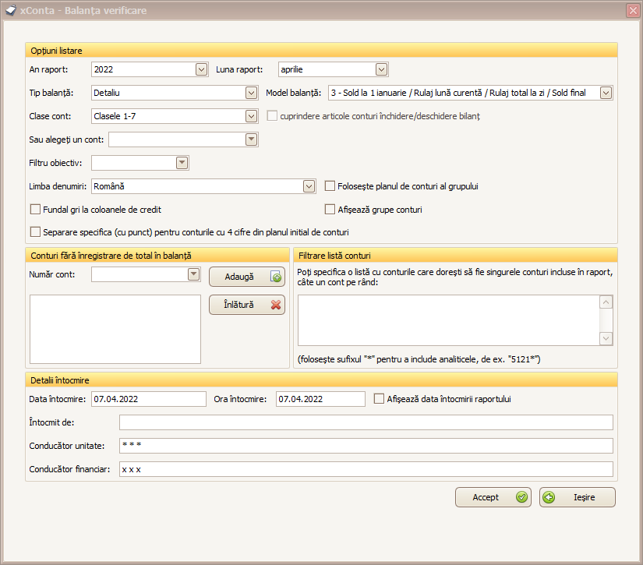Close the Balanța verificare window
The image size is (643, 565).
click(632, 11)
